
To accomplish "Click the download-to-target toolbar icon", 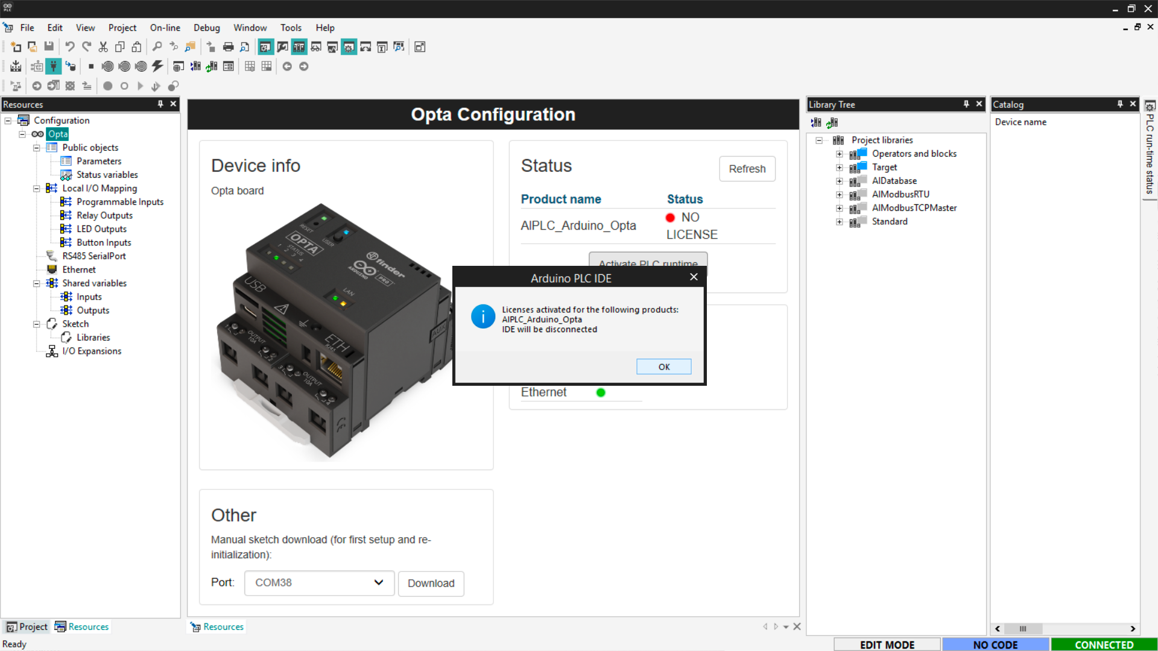I will click(16, 66).
